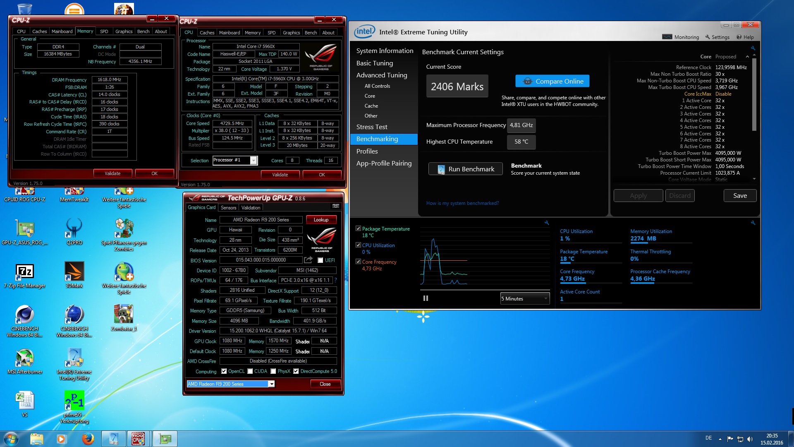Viewport: 794px width, 447px height.
Task: Select the Cache item under Advanced Tuning
Action: point(371,106)
